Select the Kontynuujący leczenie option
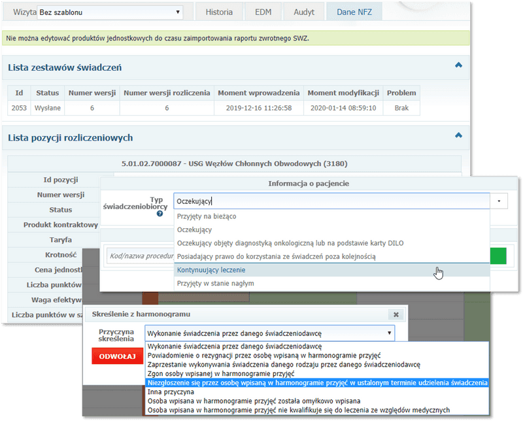The width and height of the screenshot is (523, 421). (332, 270)
